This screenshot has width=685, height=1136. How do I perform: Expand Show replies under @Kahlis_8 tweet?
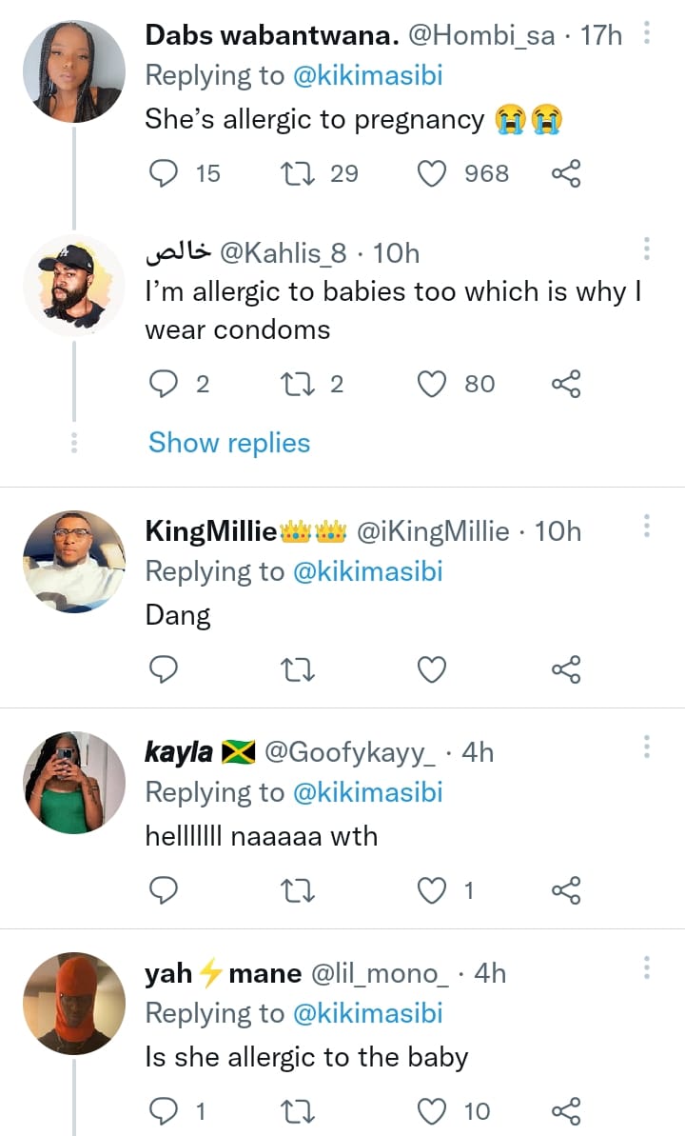tap(229, 443)
